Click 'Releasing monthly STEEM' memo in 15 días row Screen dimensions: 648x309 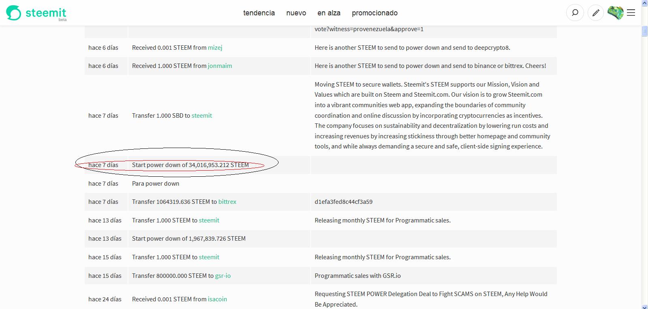click(x=383, y=257)
